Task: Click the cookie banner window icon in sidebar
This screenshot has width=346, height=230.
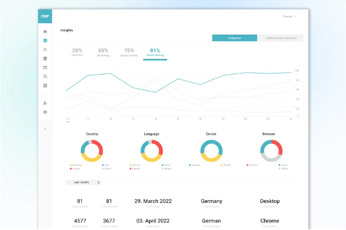Action: (45, 68)
